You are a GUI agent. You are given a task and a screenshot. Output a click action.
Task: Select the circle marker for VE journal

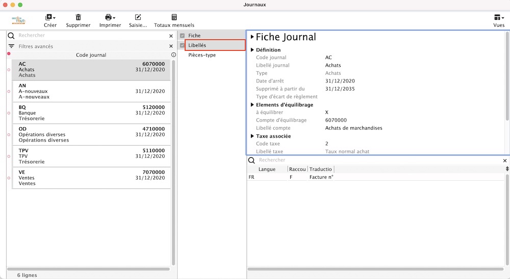point(9,178)
